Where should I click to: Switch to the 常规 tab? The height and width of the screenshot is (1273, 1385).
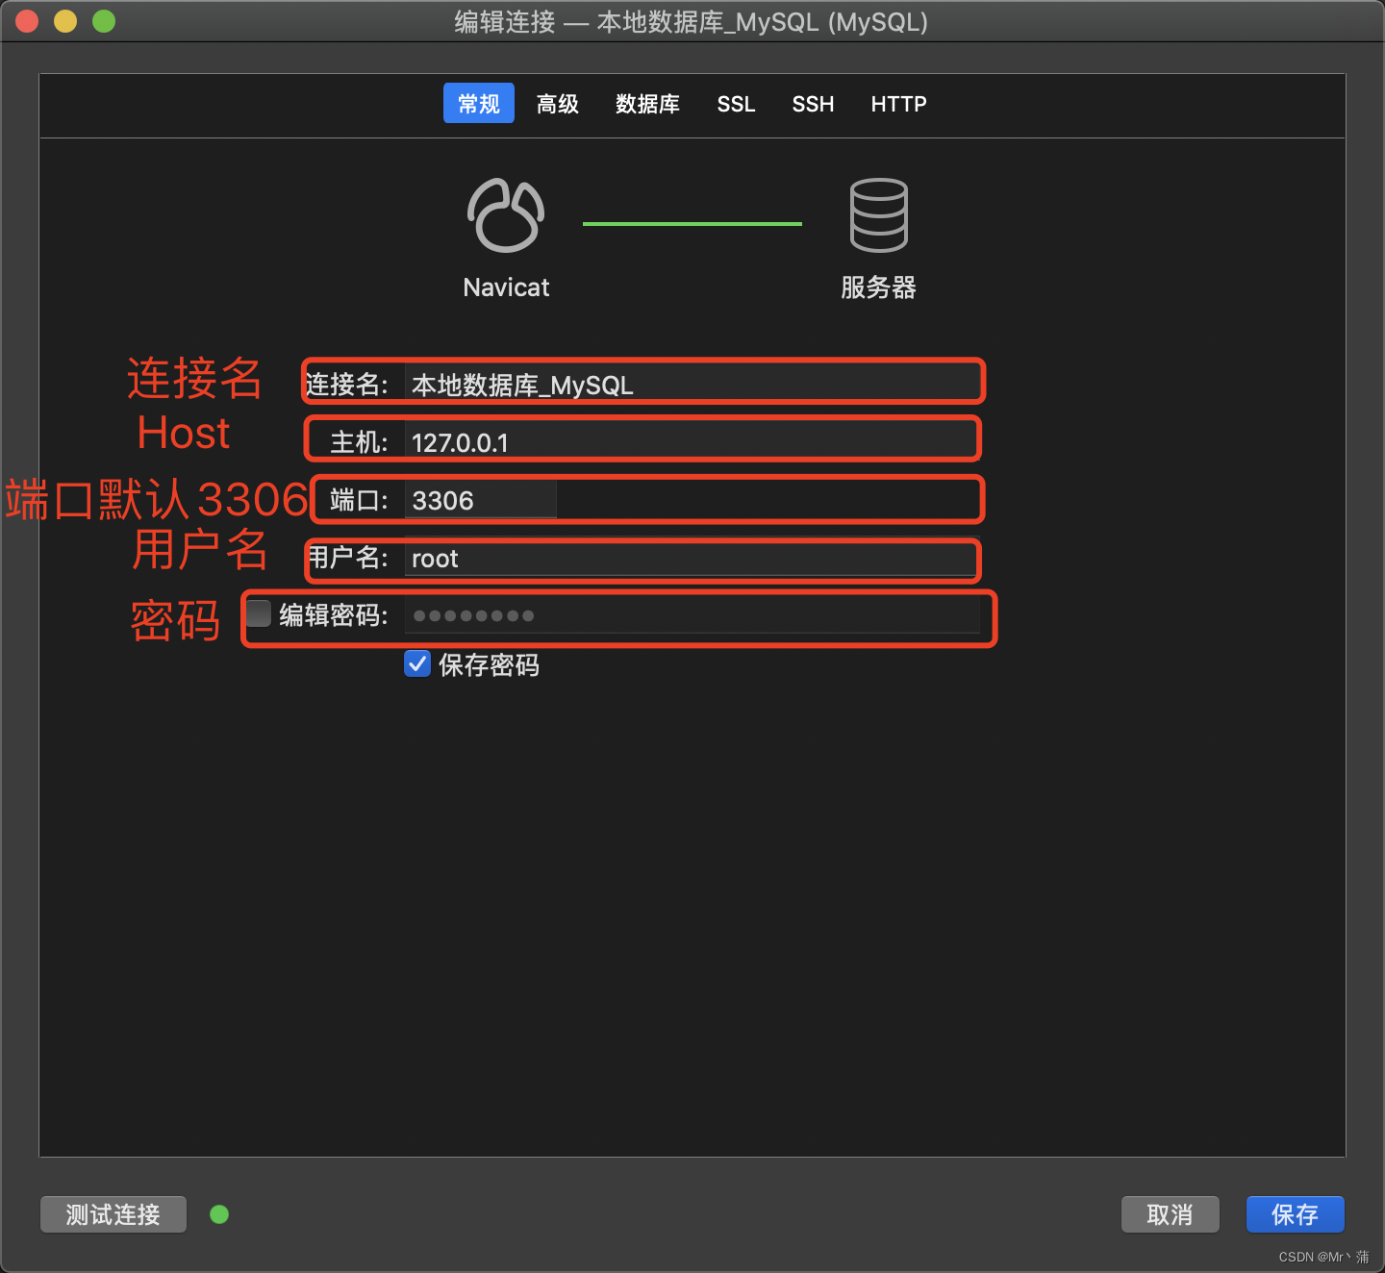pos(479,103)
